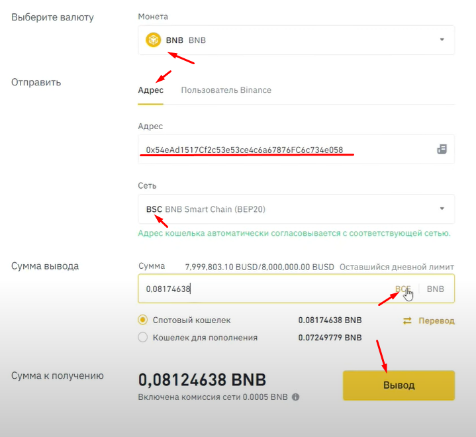Open the BNB coin selector field
The height and width of the screenshot is (437, 476).
pos(297,40)
